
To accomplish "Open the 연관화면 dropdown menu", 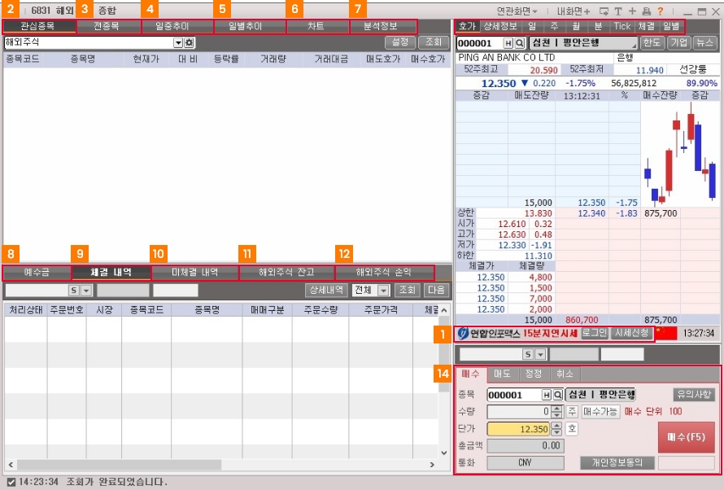I will pos(517,11).
